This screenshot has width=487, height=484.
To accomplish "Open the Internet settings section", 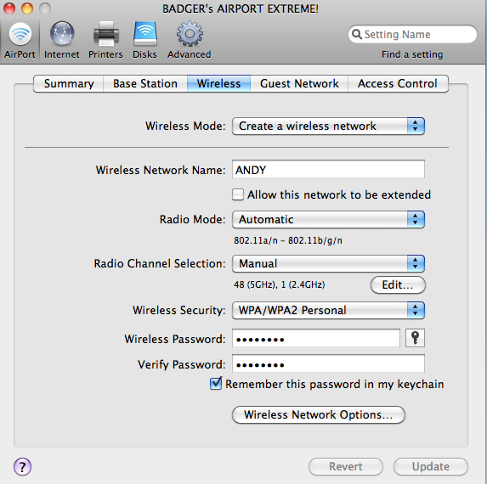I will [62, 41].
